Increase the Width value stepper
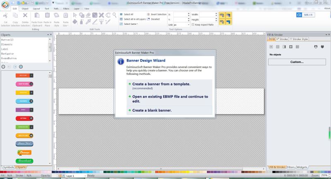331x179 pixels. 216,14
